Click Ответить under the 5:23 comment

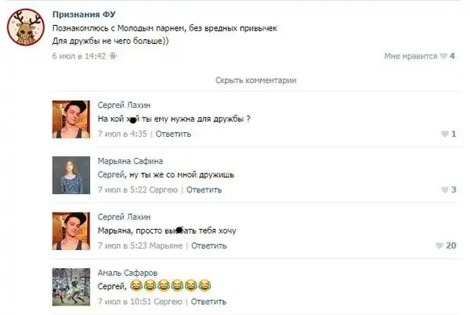(209, 245)
